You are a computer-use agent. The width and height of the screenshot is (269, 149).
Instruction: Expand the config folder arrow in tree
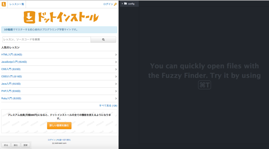(x=122, y=4)
